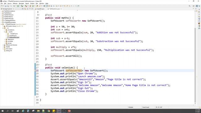Collapse the src folder node

[3, 28]
